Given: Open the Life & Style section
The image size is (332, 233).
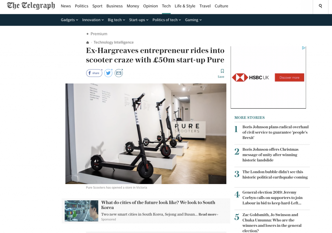Looking at the screenshot, I should click(x=185, y=6).
